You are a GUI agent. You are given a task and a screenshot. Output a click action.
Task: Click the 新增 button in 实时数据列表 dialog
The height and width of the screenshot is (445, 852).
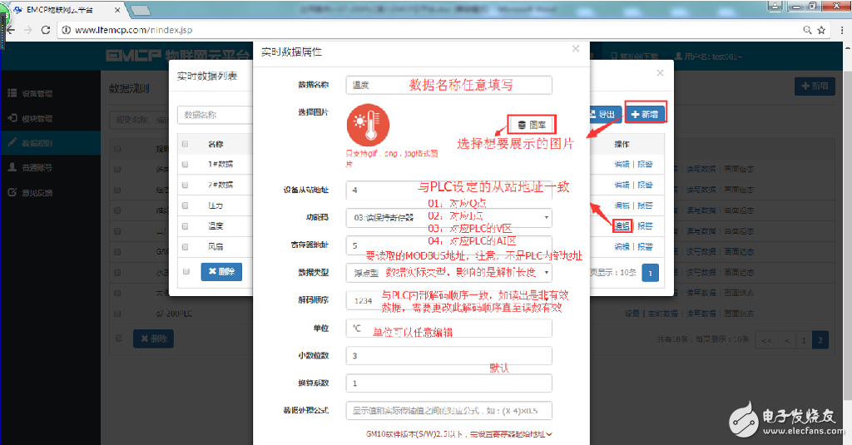[645, 114]
